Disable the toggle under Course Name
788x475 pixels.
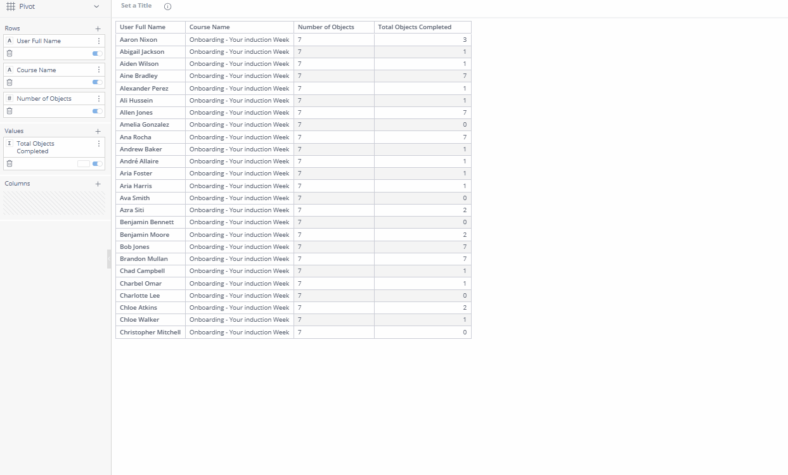click(96, 82)
